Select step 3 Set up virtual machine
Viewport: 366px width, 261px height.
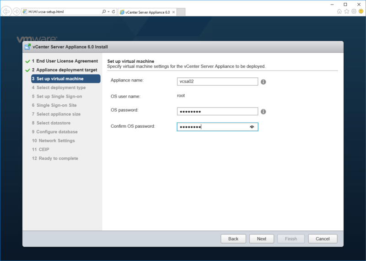tap(66, 79)
